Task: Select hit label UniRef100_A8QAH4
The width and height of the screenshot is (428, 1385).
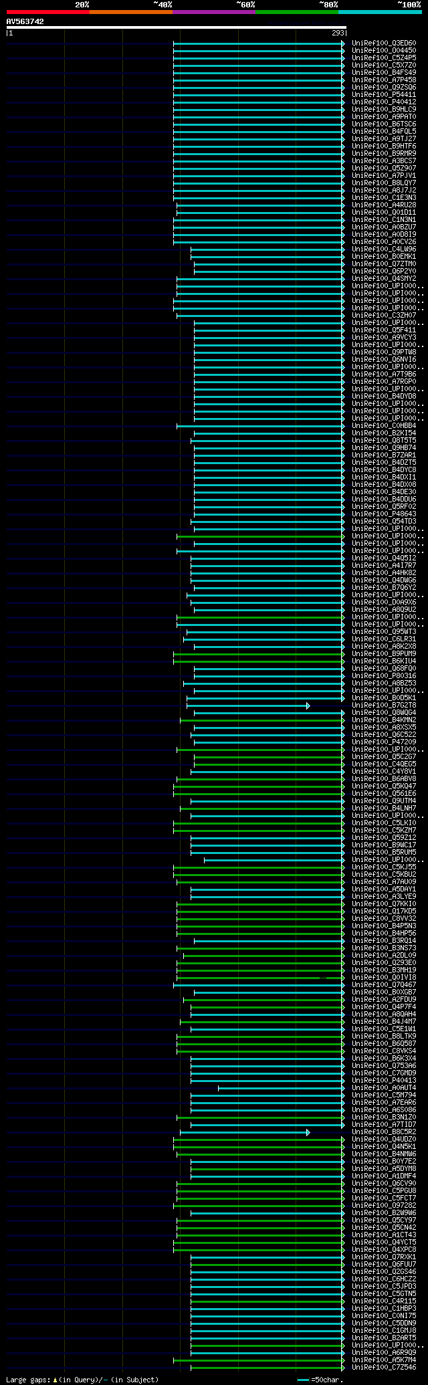Action: pos(384,1015)
